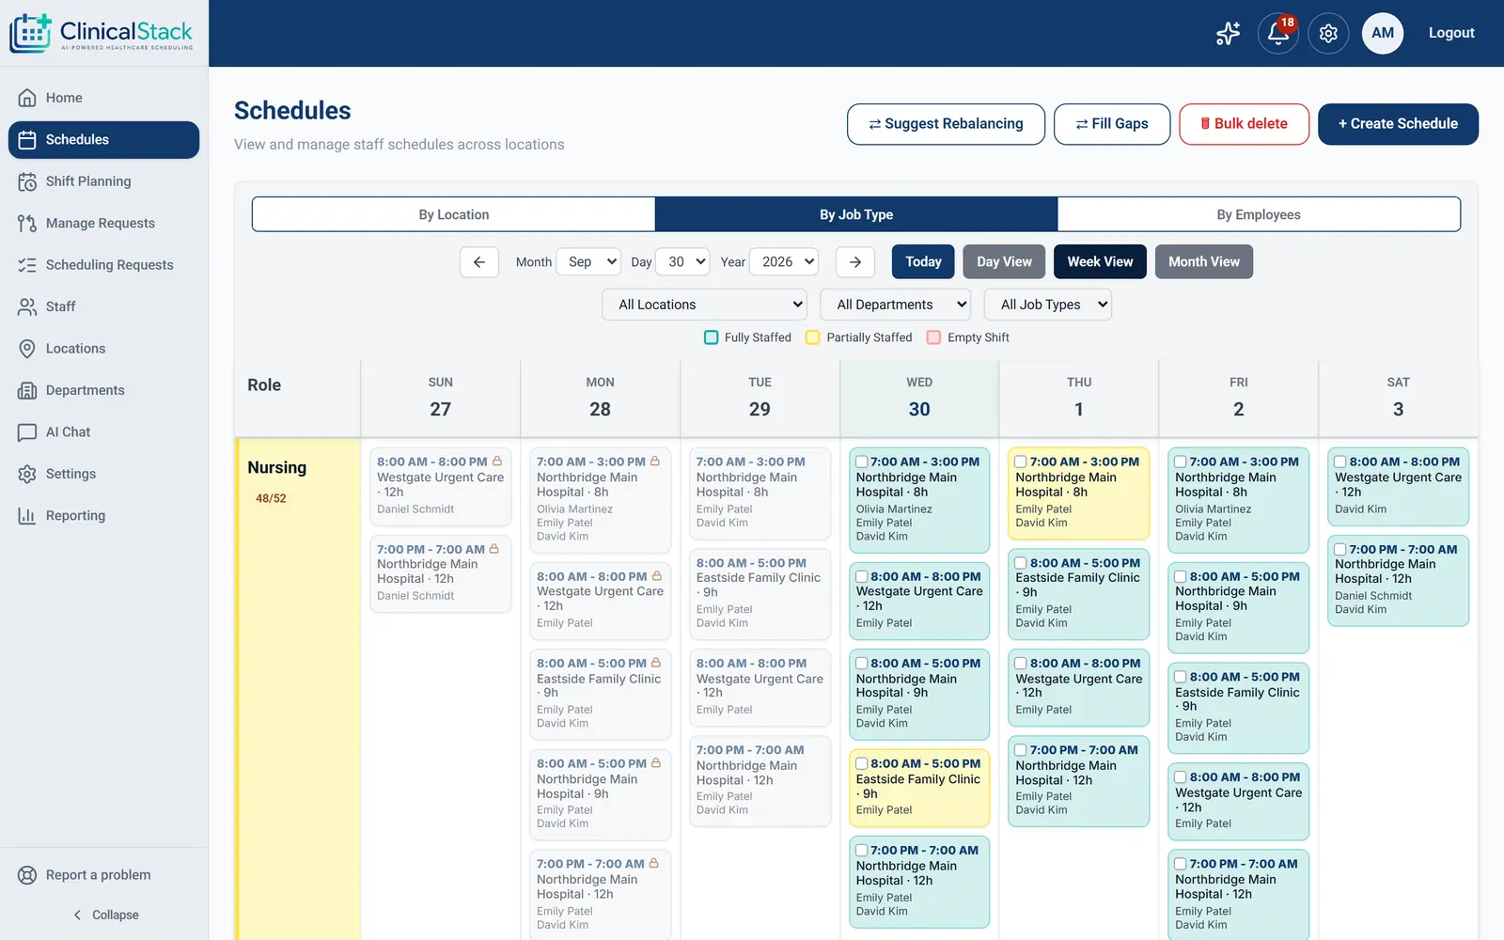Check Wednesday 8:00 AM - 5:00 PM Eastside shift
This screenshot has height=940, width=1504.
coord(861,764)
